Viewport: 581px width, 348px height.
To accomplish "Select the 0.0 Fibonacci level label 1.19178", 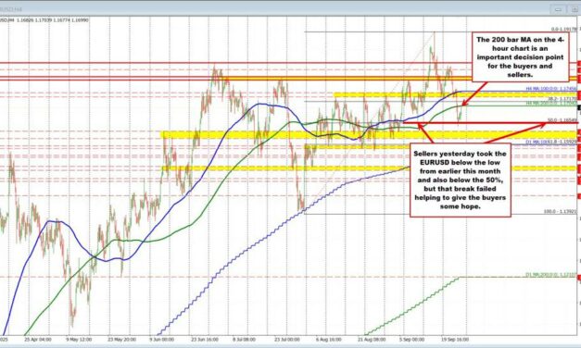I will 564,29.
